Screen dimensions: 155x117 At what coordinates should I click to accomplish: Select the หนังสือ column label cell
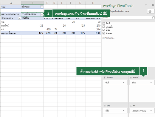point(32,18)
